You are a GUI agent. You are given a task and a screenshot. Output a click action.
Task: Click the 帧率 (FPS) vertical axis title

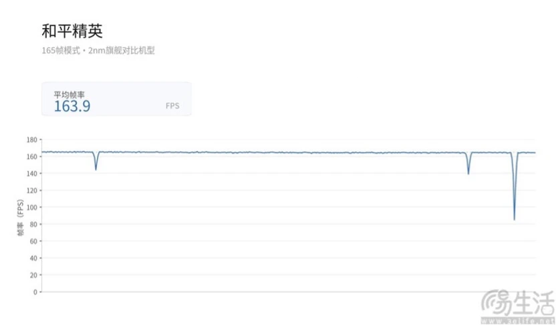(x=20, y=218)
